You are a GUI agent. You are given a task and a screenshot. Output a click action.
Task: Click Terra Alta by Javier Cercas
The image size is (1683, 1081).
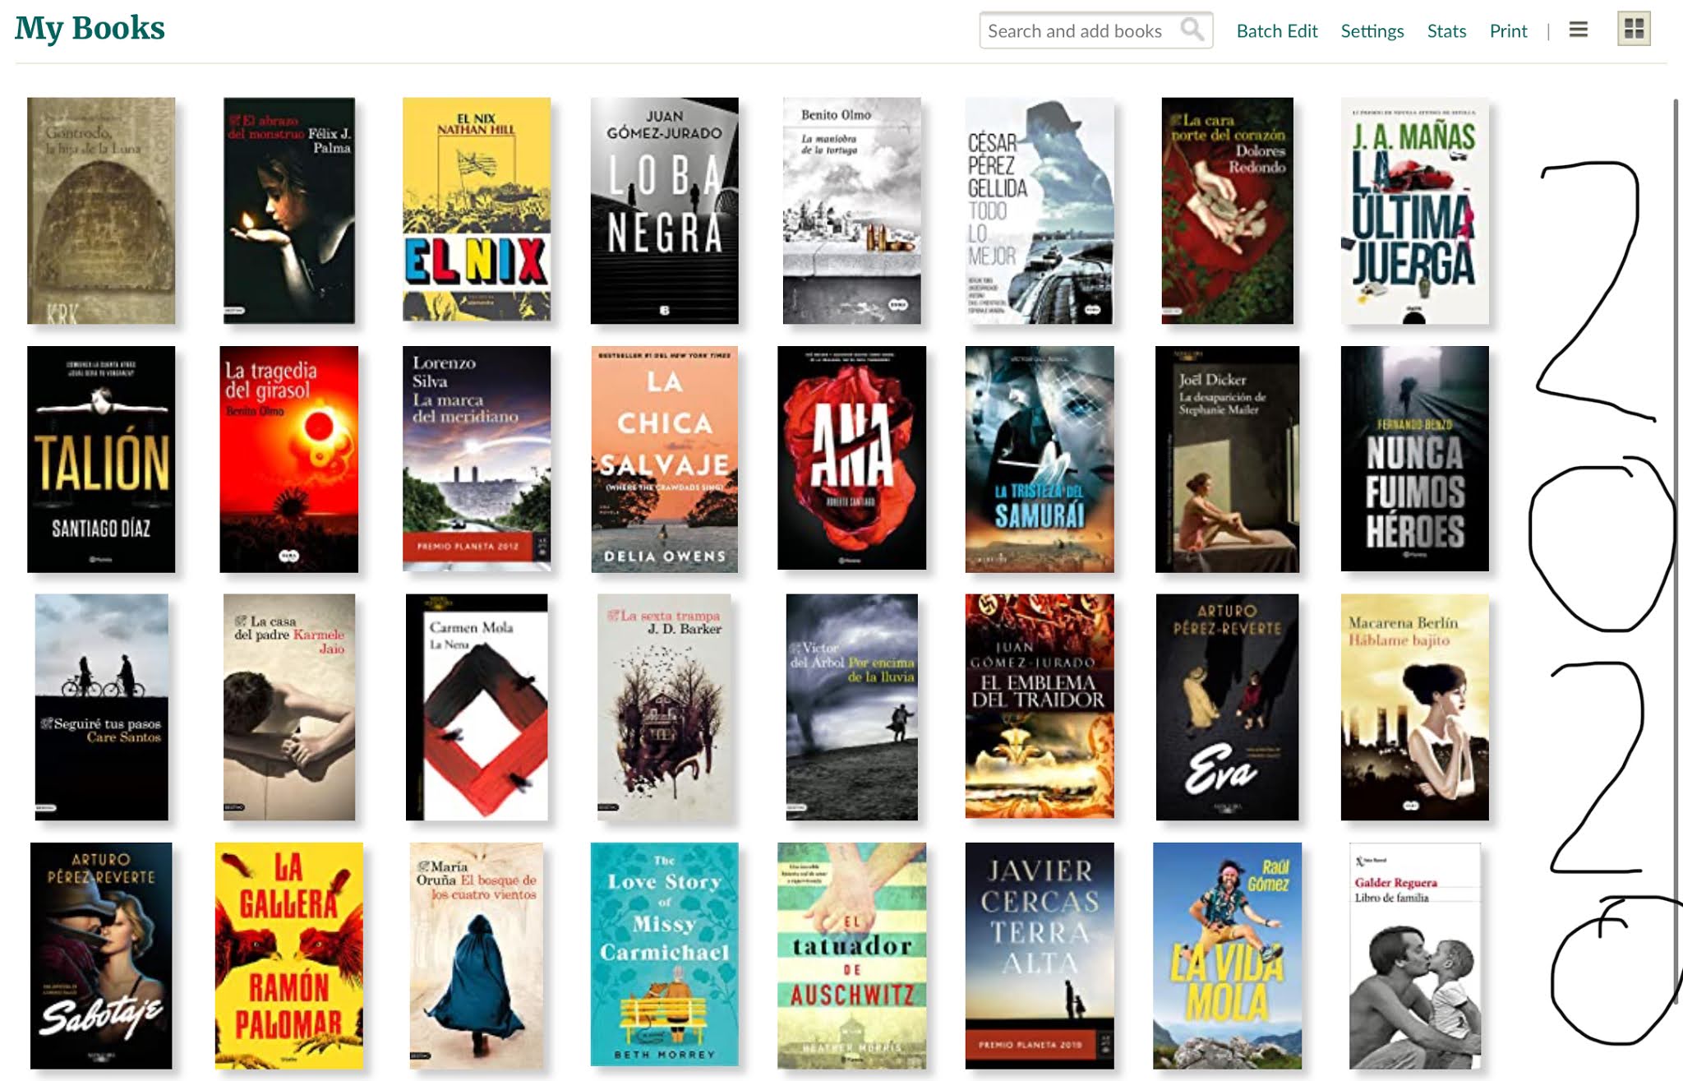1040,955
